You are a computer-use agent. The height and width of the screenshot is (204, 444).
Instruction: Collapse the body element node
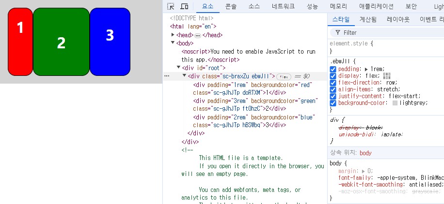(173, 43)
